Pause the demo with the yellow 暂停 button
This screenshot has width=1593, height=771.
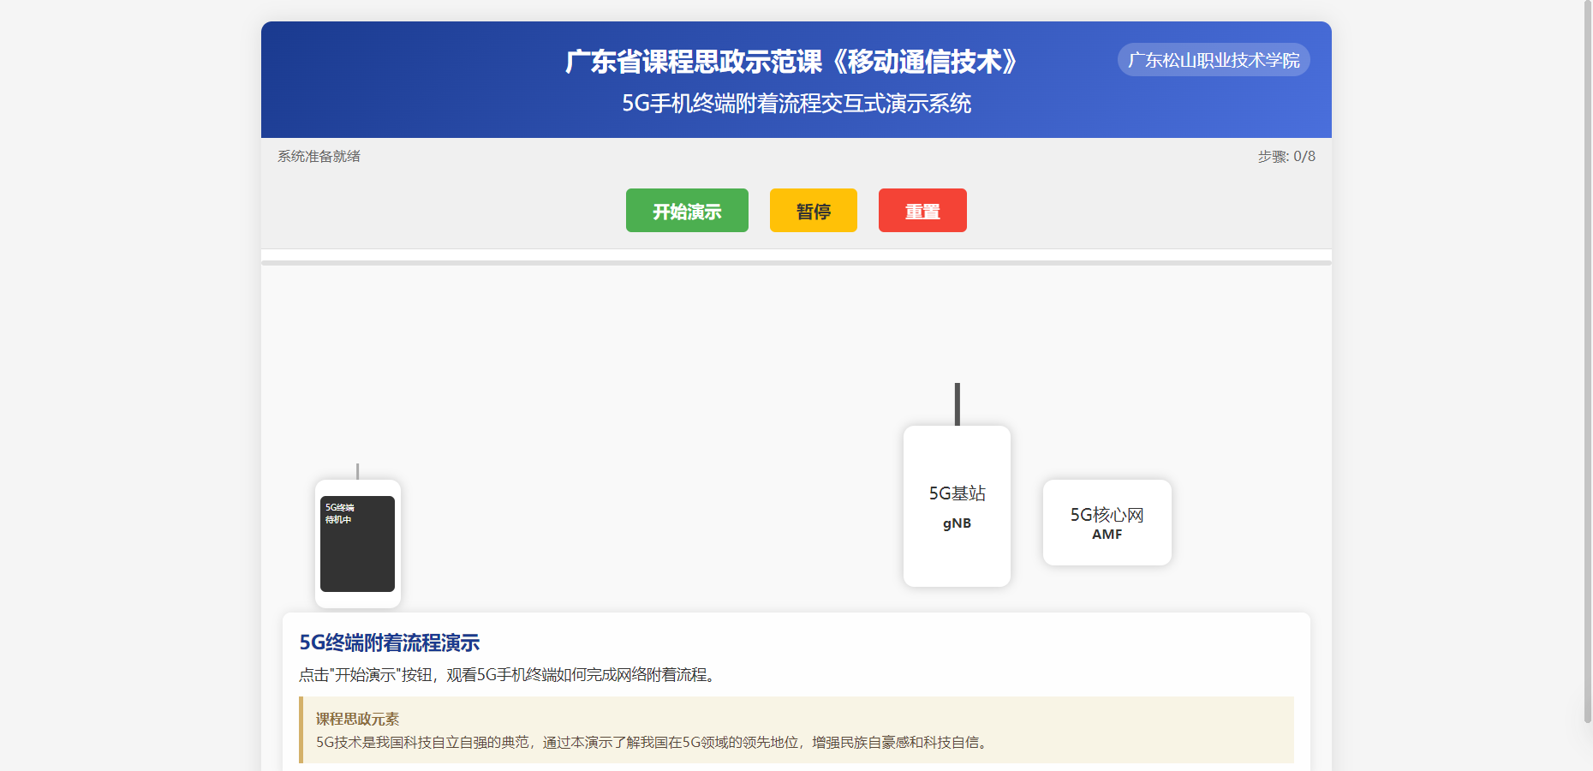tap(813, 211)
